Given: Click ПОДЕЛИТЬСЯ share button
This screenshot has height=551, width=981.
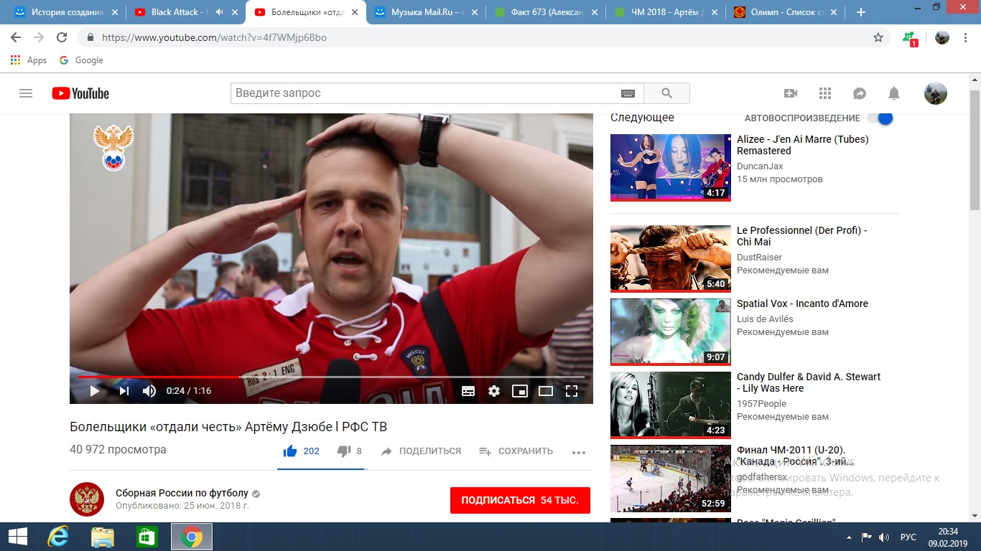Looking at the screenshot, I should [421, 451].
